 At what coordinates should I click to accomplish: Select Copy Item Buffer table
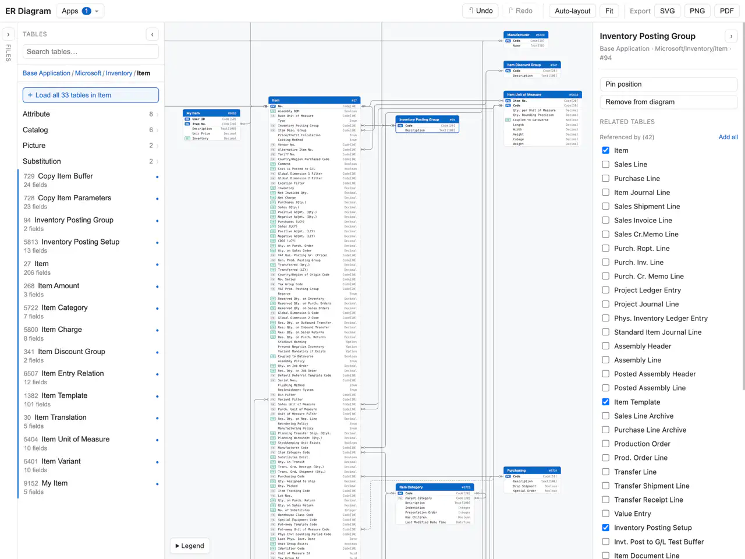pos(91,180)
